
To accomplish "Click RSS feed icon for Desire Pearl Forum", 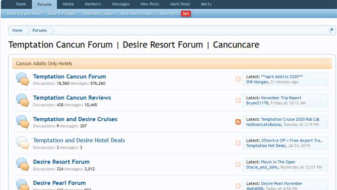I will [x=238, y=186].
